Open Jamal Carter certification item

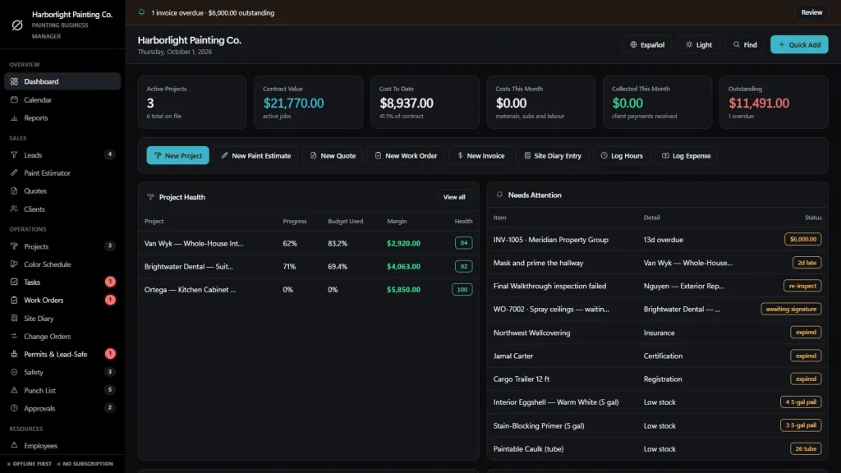657,356
